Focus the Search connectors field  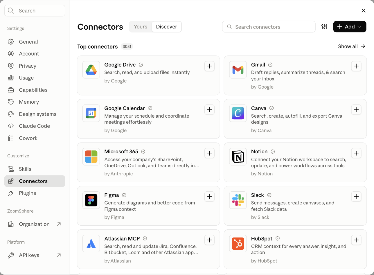pyautogui.click(x=269, y=27)
